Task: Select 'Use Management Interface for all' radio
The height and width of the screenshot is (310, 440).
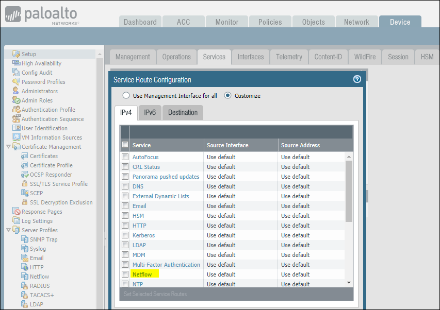Action: tap(126, 96)
